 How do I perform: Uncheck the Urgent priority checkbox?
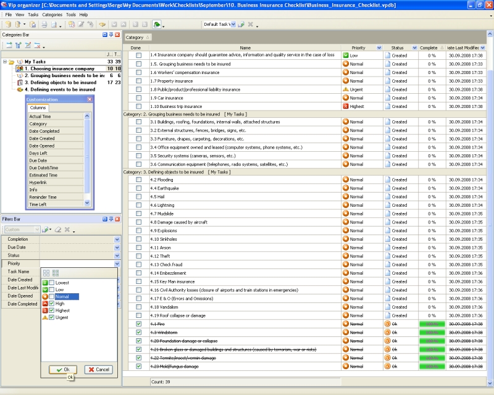pos(52,317)
